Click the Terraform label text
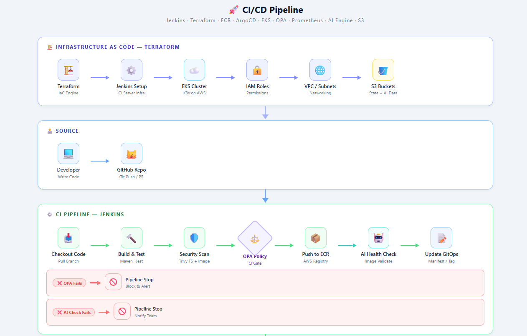Image resolution: width=527 pixels, height=336 pixels. tap(68, 86)
